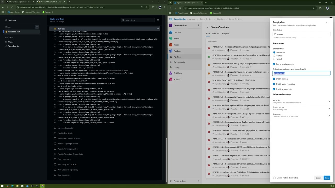Expand the Check test status step
This screenshot has height=188, width=335.
click(64, 159)
